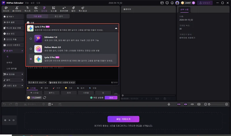Open the download center icon
231x136 pixels.
pos(172,3)
